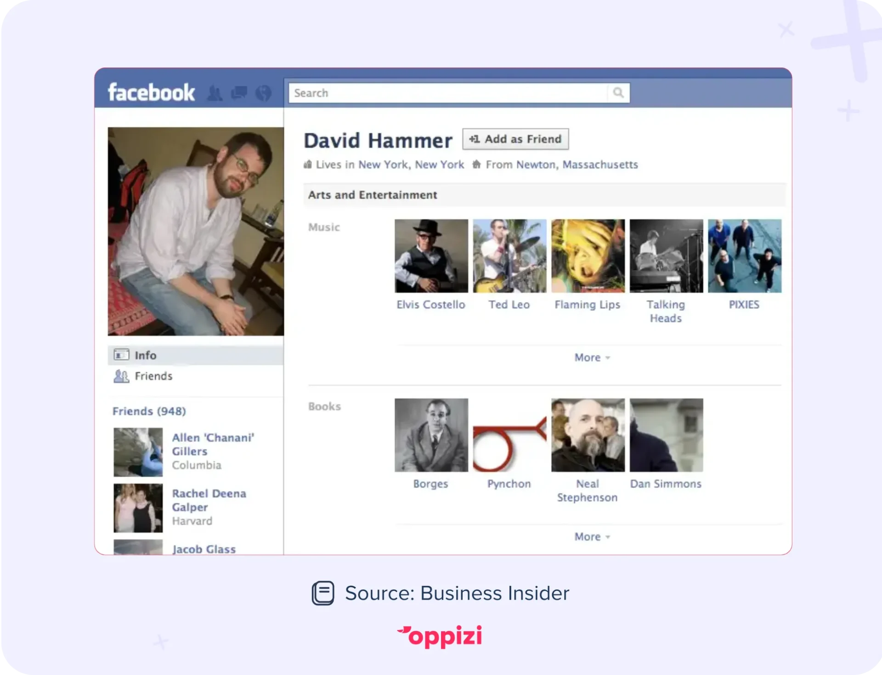Click Allen 'Chanani' Gillers friend photo

[x=138, y=452]
